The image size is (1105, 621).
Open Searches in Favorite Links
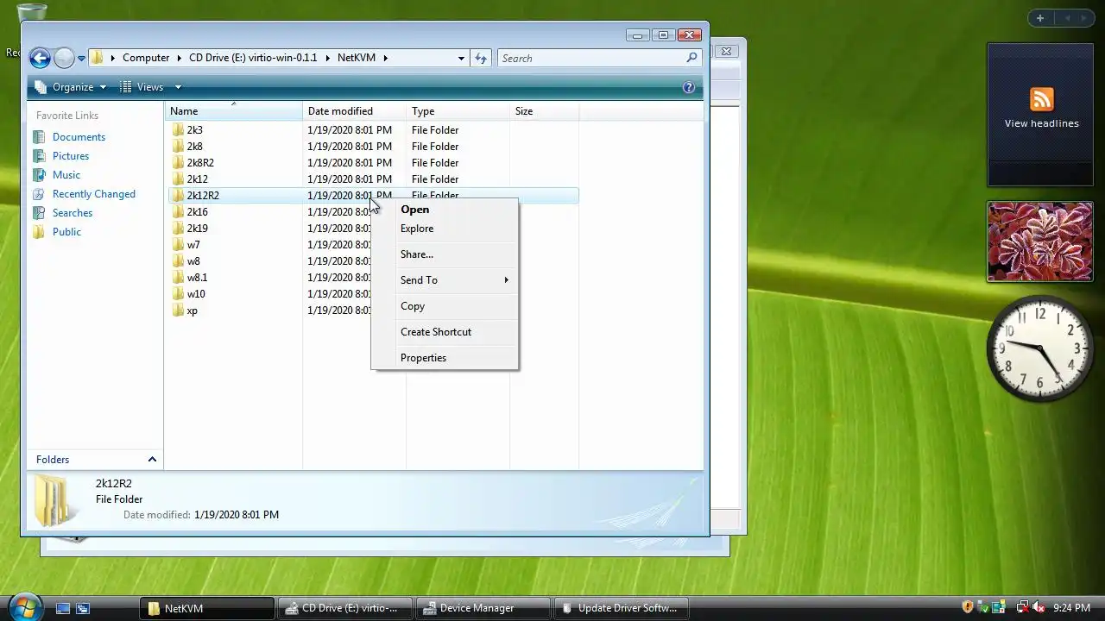(x=73, y=213)
